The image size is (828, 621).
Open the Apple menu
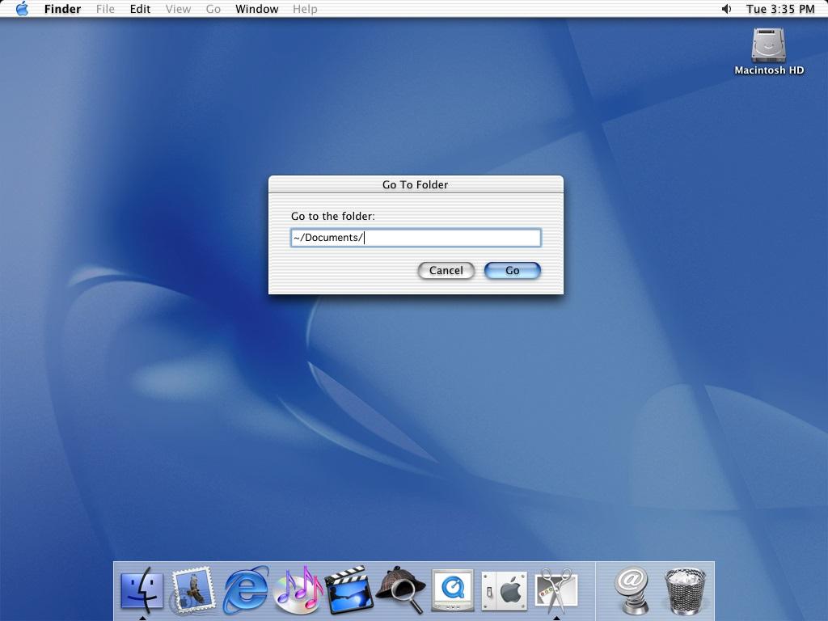pyautogui.click(x=22, y=9)
